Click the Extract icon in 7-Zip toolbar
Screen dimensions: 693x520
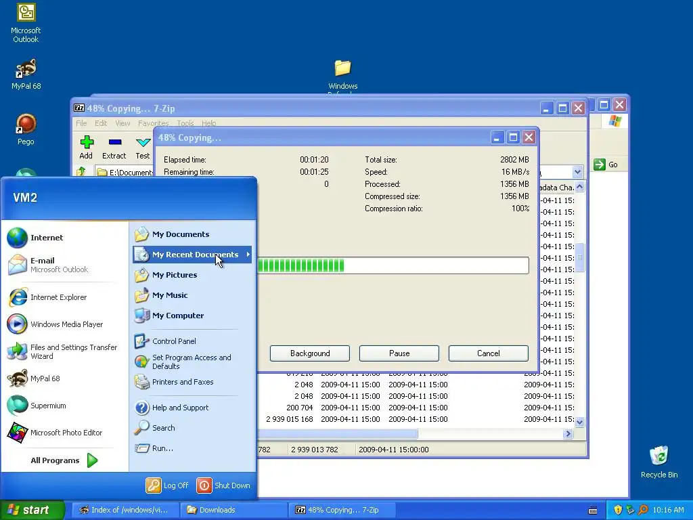click(x=114, y=147)
